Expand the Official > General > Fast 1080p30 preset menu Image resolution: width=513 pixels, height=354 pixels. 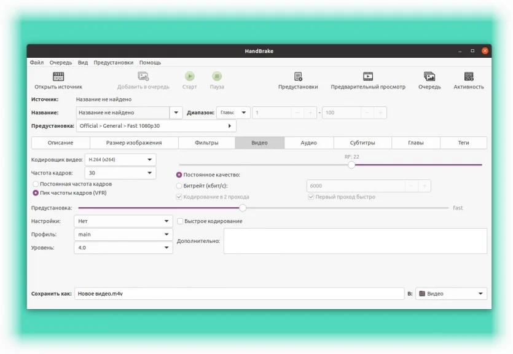(156, 125)
